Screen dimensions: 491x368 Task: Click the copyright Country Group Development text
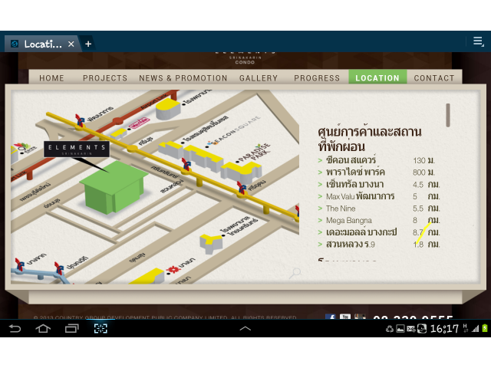[165, 317]
